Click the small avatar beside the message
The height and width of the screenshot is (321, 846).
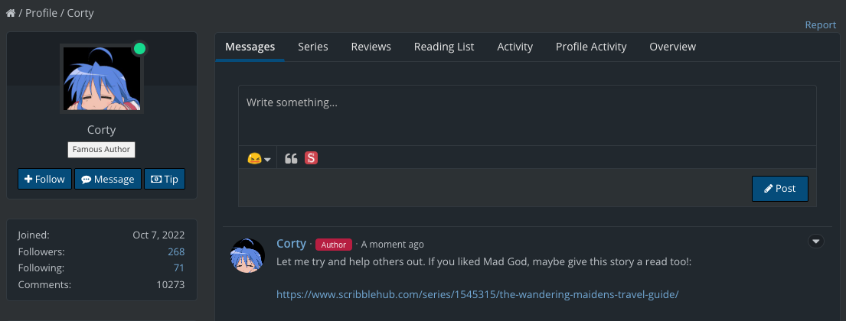(247, 256)
